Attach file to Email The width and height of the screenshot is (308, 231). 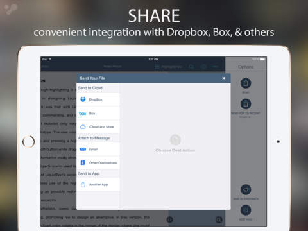click(x=98, y=150)
